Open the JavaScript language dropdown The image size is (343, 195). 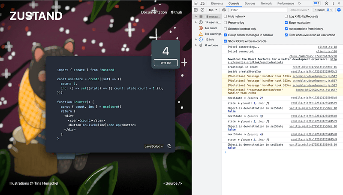pyautogui.click(x=153, y=146)
